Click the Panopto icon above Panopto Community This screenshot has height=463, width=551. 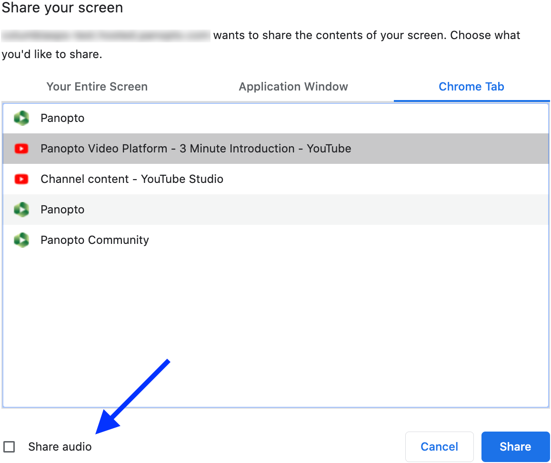pos(21,210)
